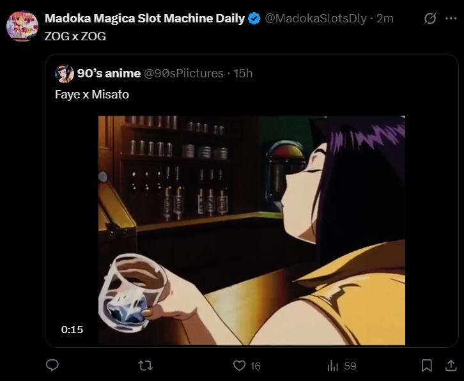Bookmark this tweet

pos(426,366)
